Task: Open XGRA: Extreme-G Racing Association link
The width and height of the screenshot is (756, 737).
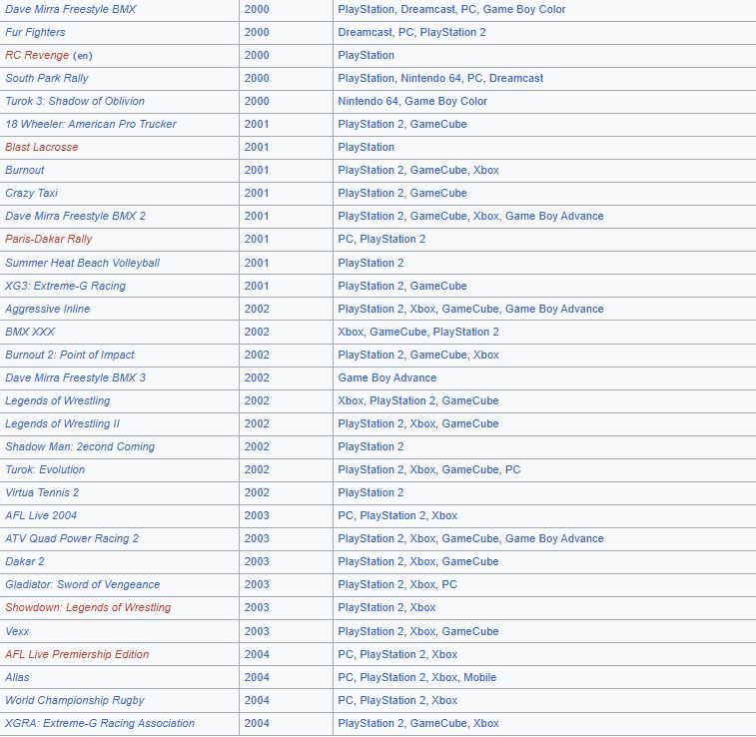Action: [x=100, y=723]
